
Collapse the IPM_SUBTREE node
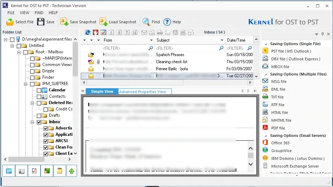[x=25, y=84]
